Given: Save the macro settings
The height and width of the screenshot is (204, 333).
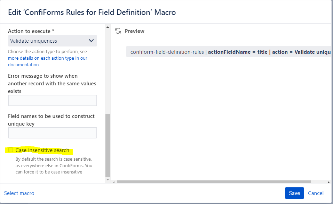Looking at the screenshot, I should (x=294, y=193).
